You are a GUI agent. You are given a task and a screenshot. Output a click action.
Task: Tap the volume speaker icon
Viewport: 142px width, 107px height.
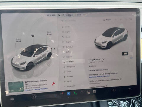pyautogui.click(x=130, y=89)
